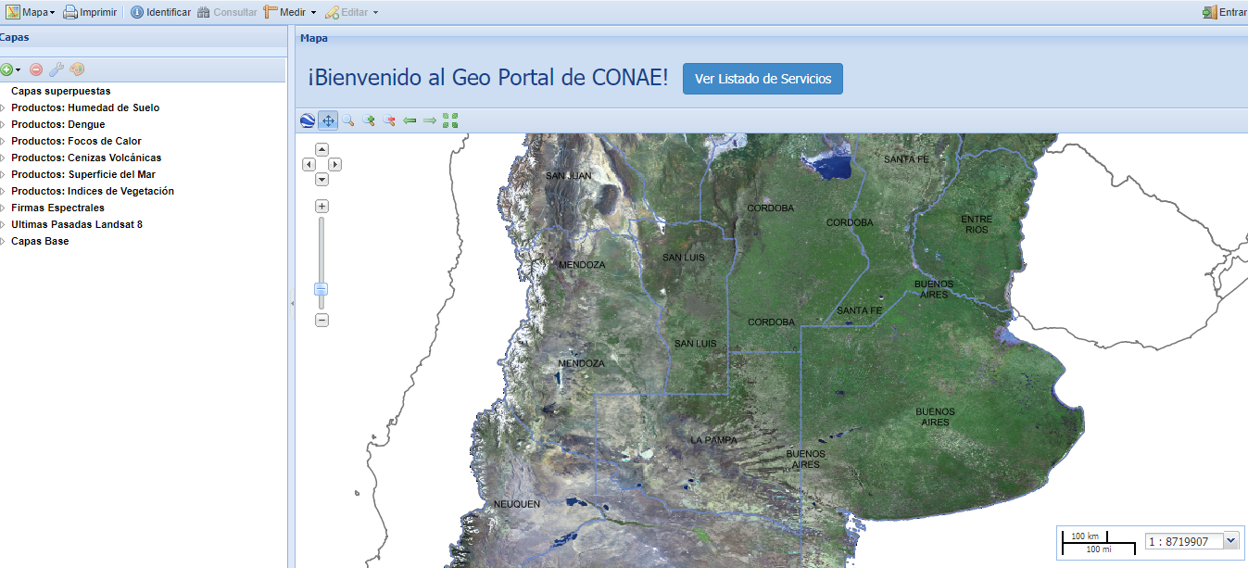
Task: Expand Firmas Espectrales node
Action: pos(3,208)
